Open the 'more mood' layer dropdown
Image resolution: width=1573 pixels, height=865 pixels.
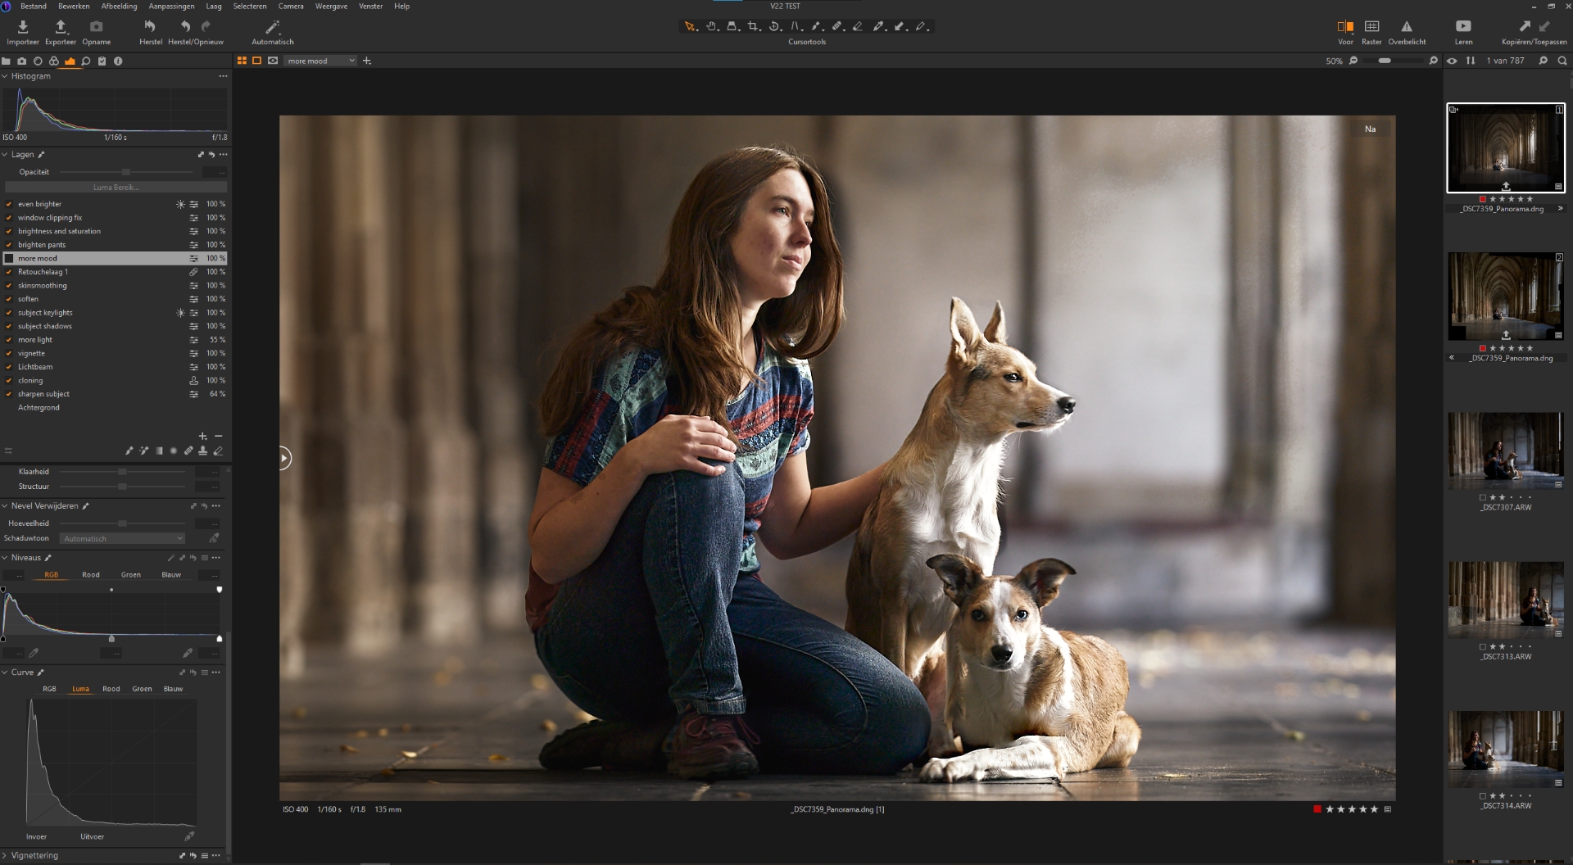point(320,61)
